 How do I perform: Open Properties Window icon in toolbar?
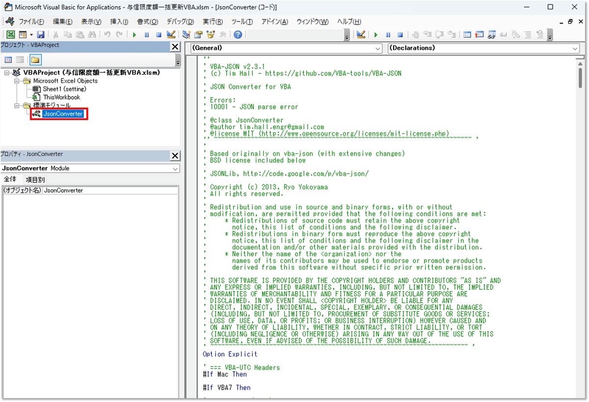pos(198,35)
